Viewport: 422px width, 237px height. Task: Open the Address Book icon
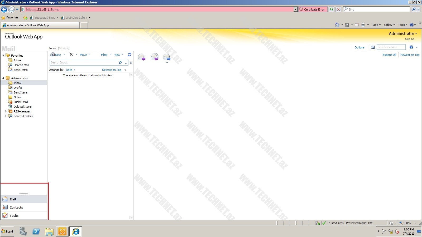coord(373,47)
